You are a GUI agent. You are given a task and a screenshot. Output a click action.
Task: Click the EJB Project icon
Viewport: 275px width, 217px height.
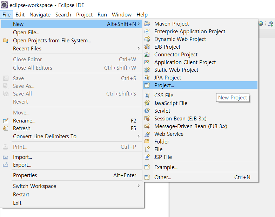tap(147, 47)
